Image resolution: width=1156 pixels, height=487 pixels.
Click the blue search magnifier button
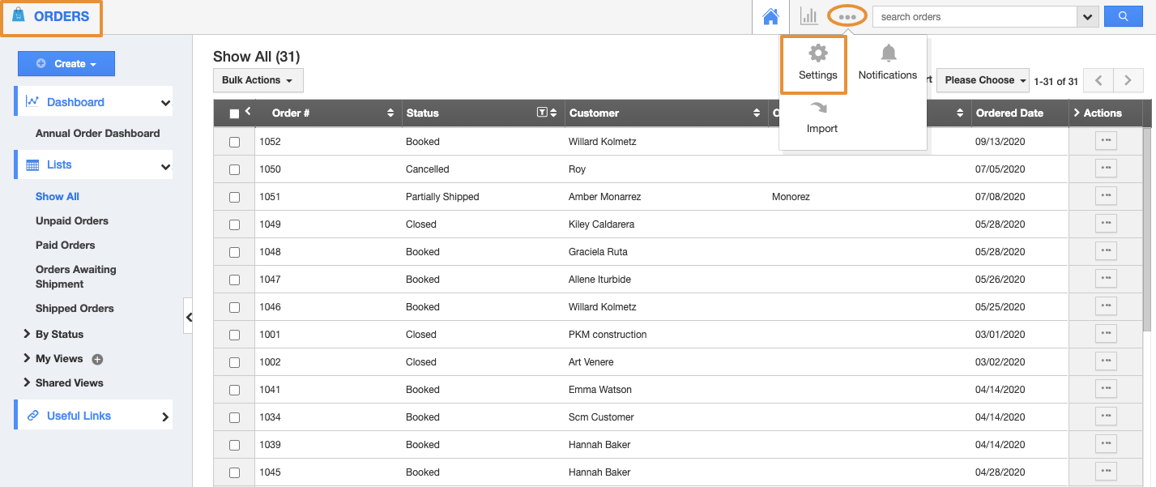[x=1123, y=16]
